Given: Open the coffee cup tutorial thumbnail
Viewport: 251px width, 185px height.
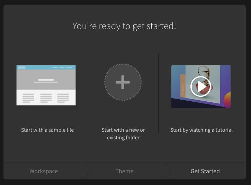Looking at the screenshot, I should 201,86.
